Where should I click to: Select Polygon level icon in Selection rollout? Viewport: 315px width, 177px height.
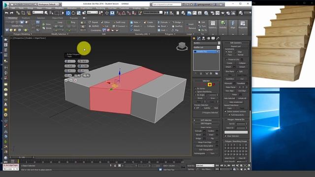(x=210, y=85)
